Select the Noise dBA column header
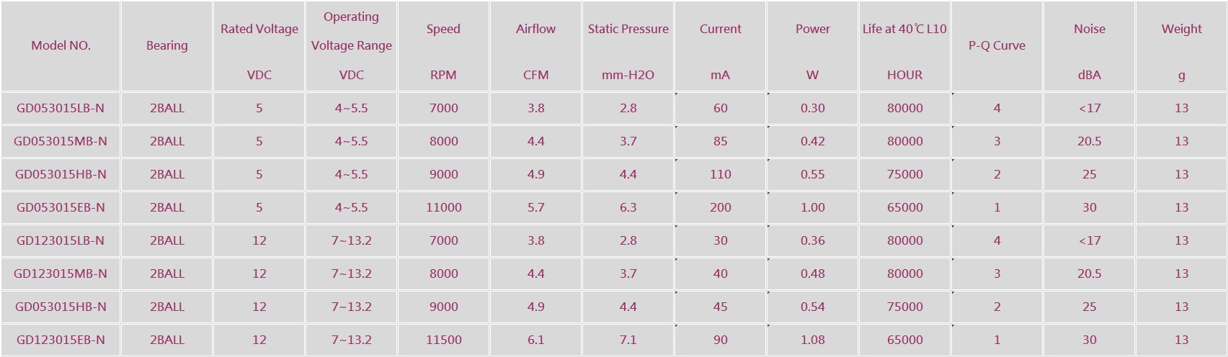This screenshot has height=357, width=1228. (x=1090, y=45)
